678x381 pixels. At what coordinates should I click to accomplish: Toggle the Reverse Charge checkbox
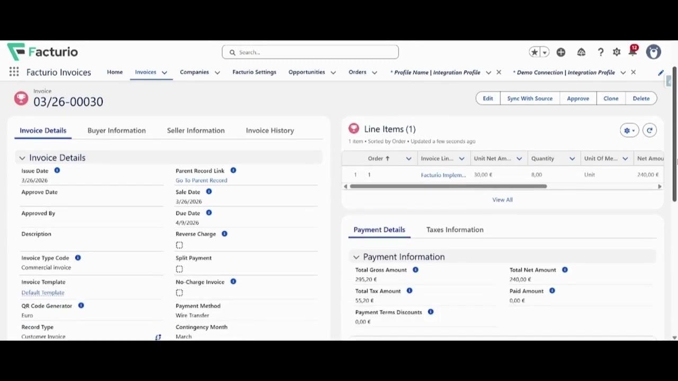180,245
